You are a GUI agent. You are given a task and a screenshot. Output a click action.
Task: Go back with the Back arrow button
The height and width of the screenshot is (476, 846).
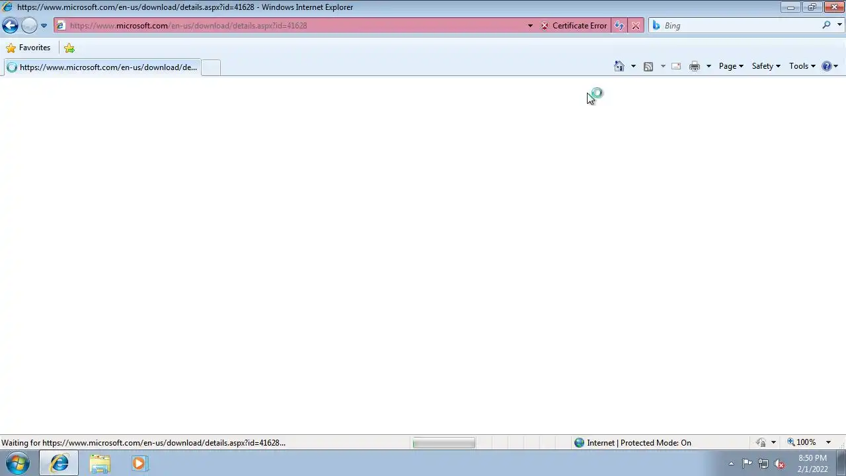pyautogui.click(x=10, y=26)
